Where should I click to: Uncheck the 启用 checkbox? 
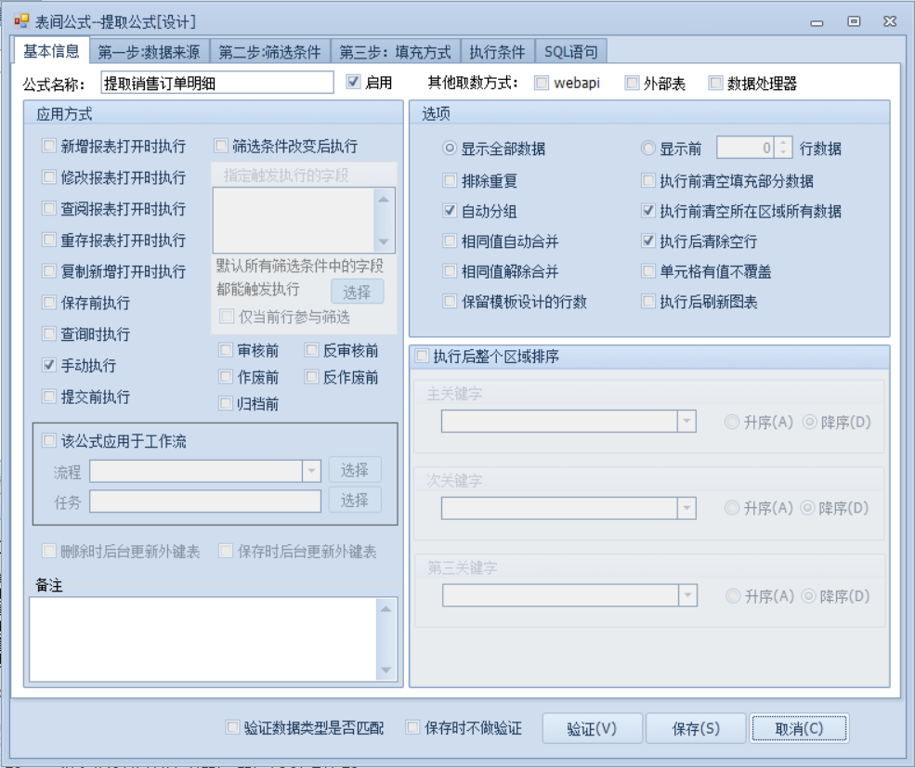pyautogui.click(x=353, y=83)
